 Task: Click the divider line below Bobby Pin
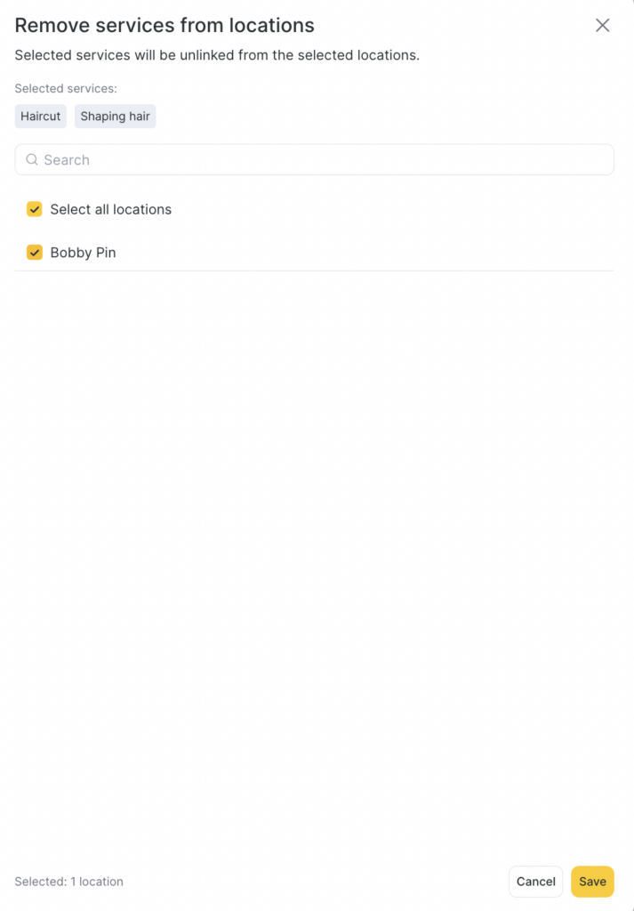point(314,270)
